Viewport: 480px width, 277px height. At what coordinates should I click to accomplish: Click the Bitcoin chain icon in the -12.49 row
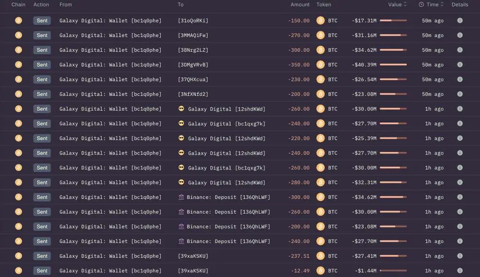pos(18,270)
